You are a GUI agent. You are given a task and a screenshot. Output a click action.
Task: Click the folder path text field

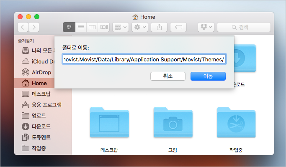144,59
